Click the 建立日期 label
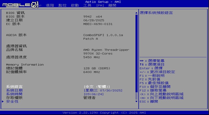Viewport: 209px width, 115px height. (14, 20)
